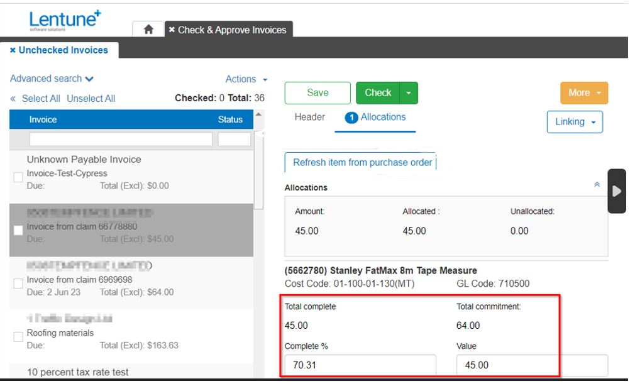Close the Check & Approve Invoices tab
This screenshot has width=635, height=386.
click(x=172, y=29)
